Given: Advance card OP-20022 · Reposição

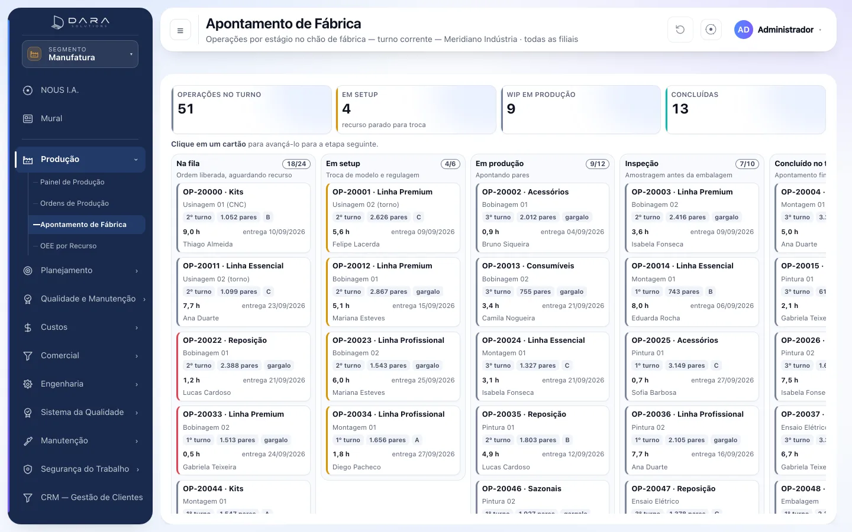Looking at the screenshot, I should tap(243, 366).
